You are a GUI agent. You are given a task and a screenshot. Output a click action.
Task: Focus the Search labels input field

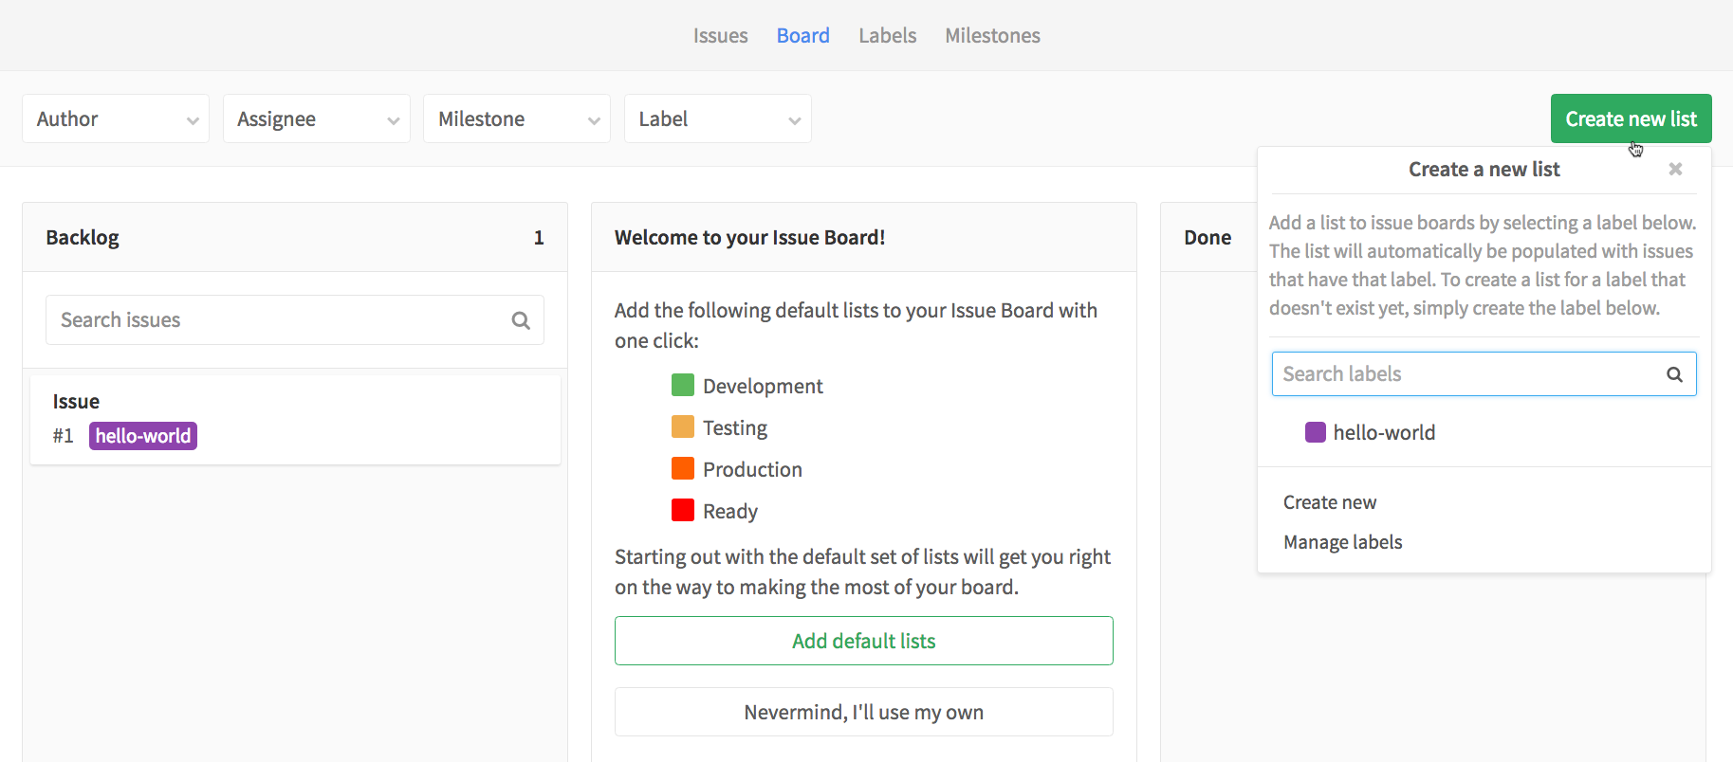[1484, 374]
